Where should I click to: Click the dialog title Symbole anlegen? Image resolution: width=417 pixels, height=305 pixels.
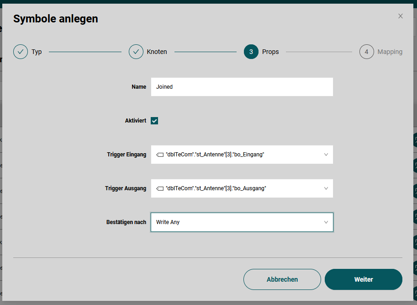(56, 19)
